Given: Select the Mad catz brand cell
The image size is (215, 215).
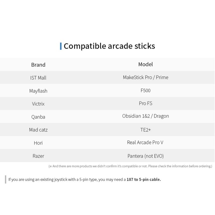Looking at the screenshot, I should pyautogui.click(x=38, y=130).
